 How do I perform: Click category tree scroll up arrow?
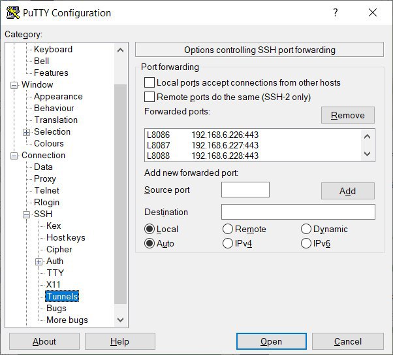[120, 50]
